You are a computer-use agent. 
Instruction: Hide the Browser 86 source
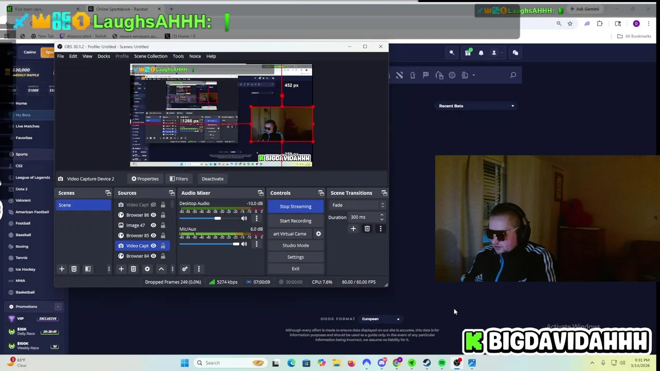153,215
